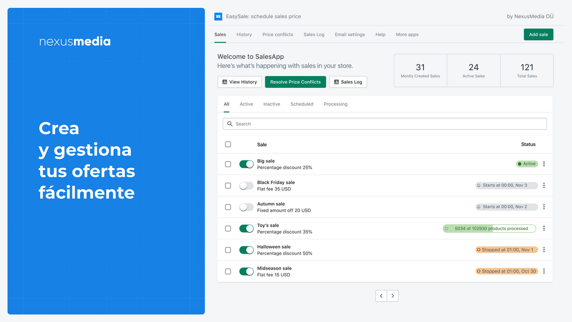The height and width of the screenshot is (322, 572).
Task: Click the by NexusMedia OÜ text
Action: 530,17
